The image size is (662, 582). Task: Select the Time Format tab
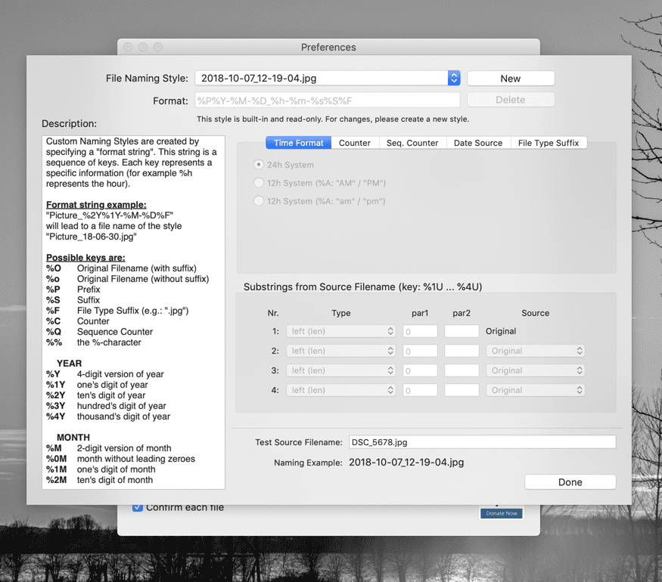298,143
